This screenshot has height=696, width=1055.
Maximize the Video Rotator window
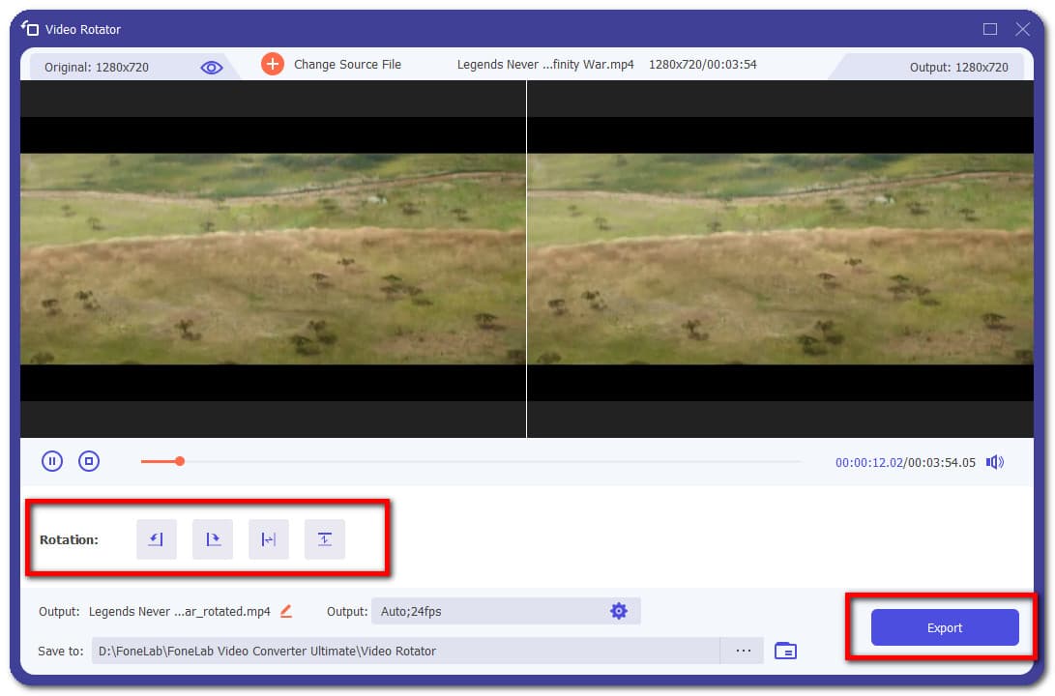point(990,29)
